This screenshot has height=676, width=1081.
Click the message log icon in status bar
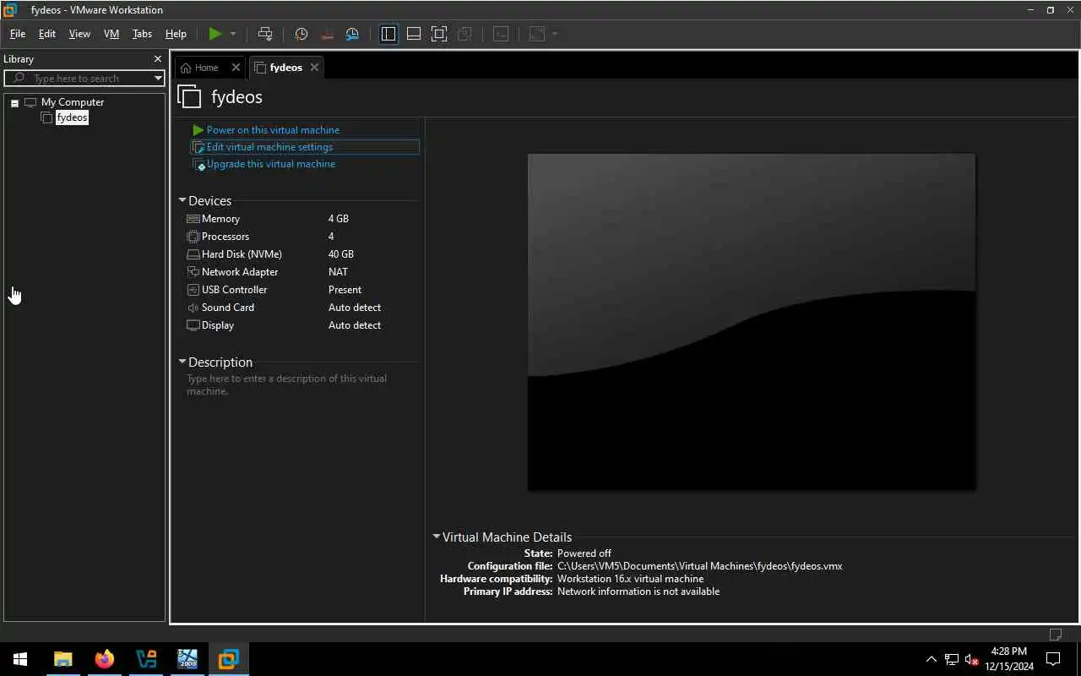tap(1056, 635)
